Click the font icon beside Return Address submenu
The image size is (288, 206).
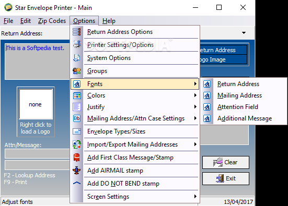207,84
